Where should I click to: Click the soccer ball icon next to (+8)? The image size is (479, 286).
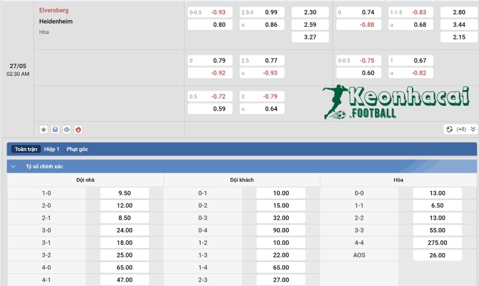(449, 129)
